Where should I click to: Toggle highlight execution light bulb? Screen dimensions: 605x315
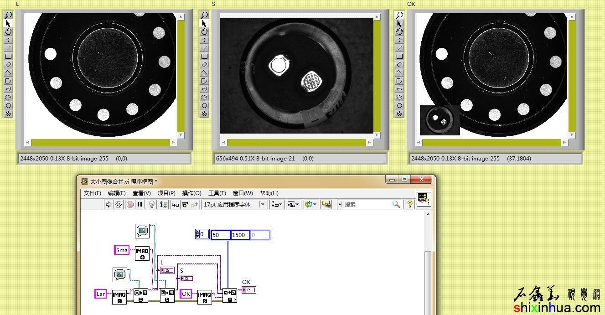(152, 205)
